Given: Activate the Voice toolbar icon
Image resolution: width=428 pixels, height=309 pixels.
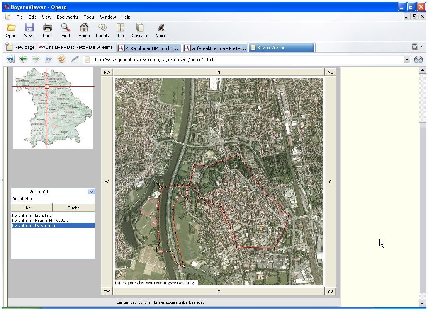Looking at the screenshot, I should coord(161,30).
